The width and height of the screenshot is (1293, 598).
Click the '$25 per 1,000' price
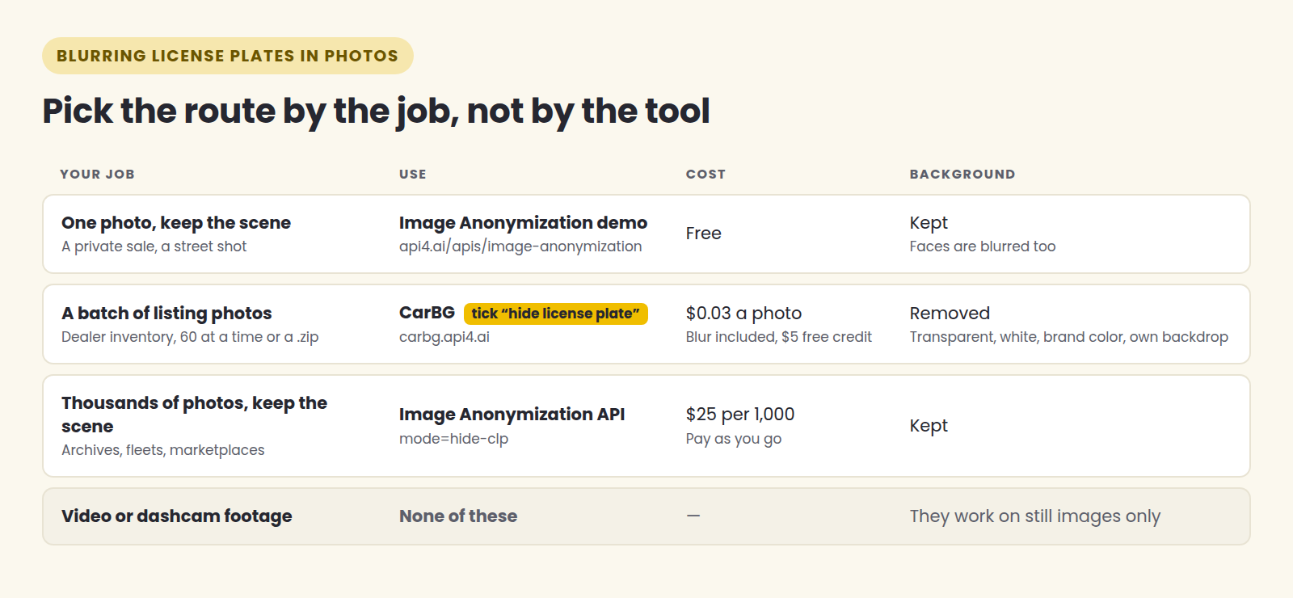pyautogui.click(x=740, y=414)
